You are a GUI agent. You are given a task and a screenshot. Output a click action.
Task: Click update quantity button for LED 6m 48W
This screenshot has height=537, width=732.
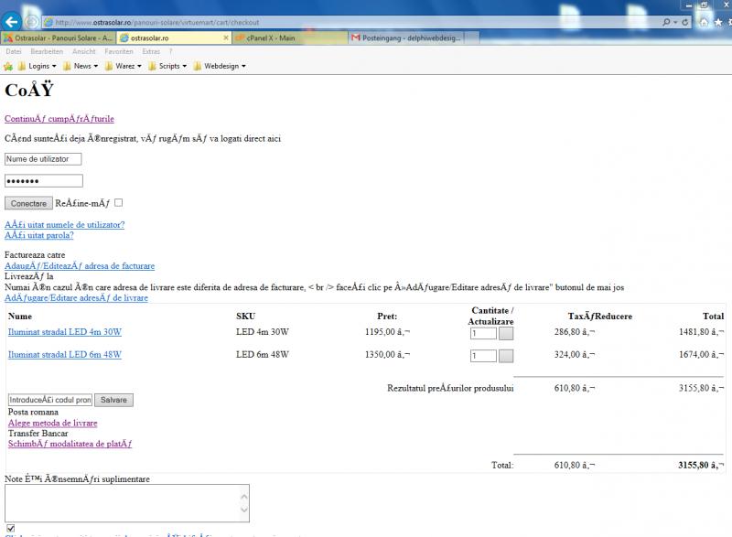tap(506, 356)
